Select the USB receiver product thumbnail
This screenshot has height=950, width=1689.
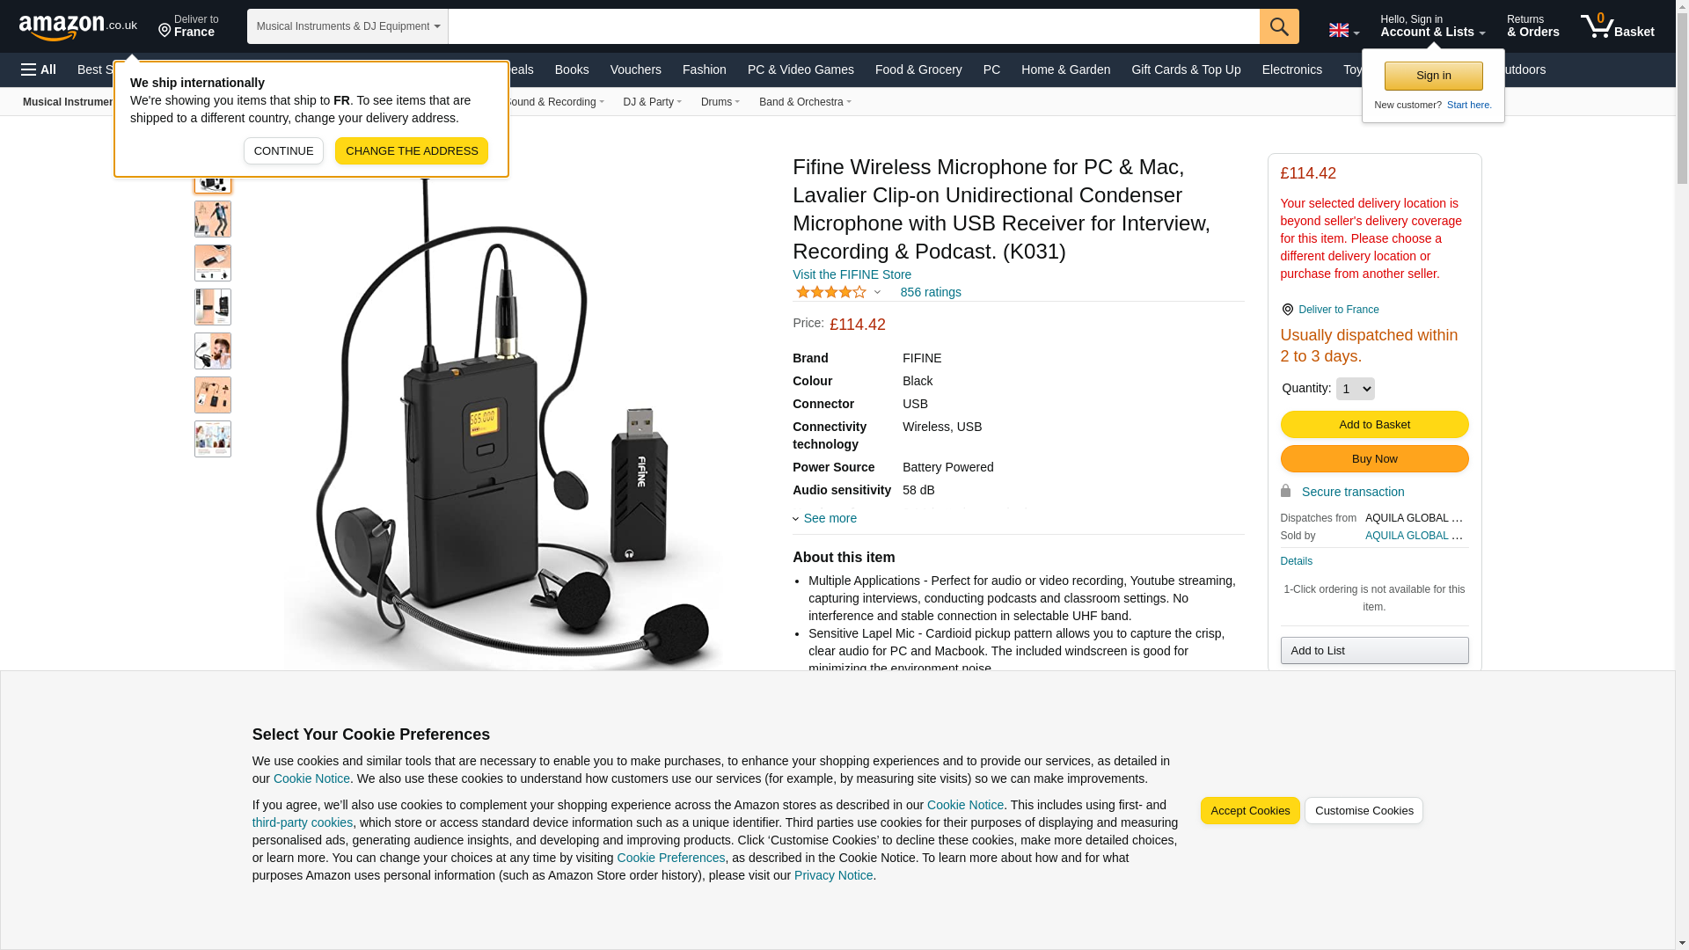tap(213, 263)
